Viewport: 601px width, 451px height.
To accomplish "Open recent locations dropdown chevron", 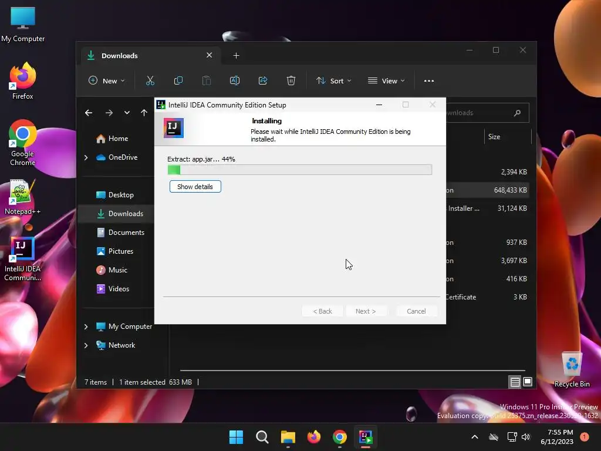I will [127, 113].
